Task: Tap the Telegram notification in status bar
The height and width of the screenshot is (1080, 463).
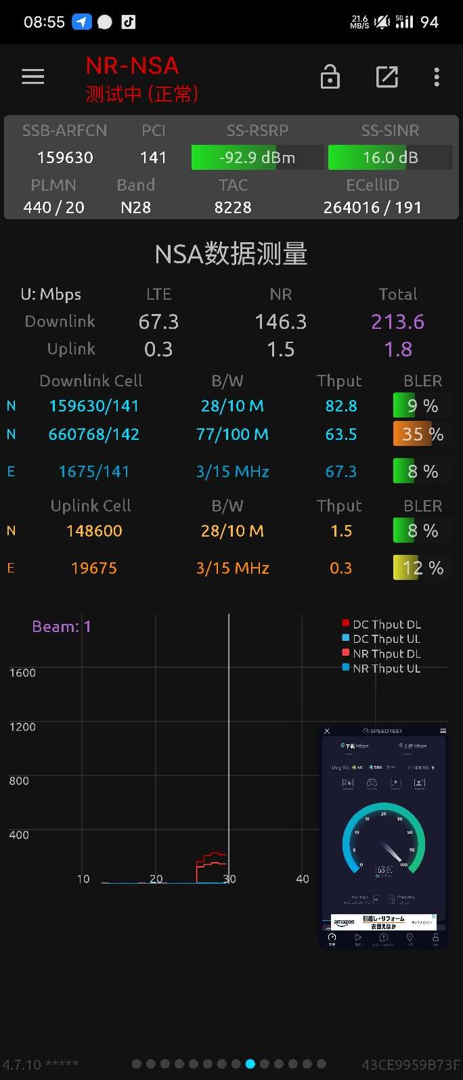Action: coord(81,22)
